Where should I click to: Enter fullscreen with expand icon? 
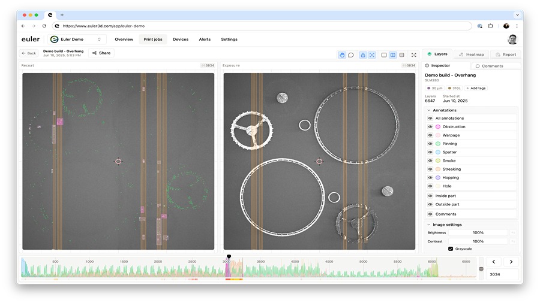pos(413,55)
